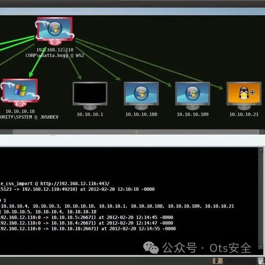Click the console line containing only '1'
Screen dimensions: 265x265
3,200
